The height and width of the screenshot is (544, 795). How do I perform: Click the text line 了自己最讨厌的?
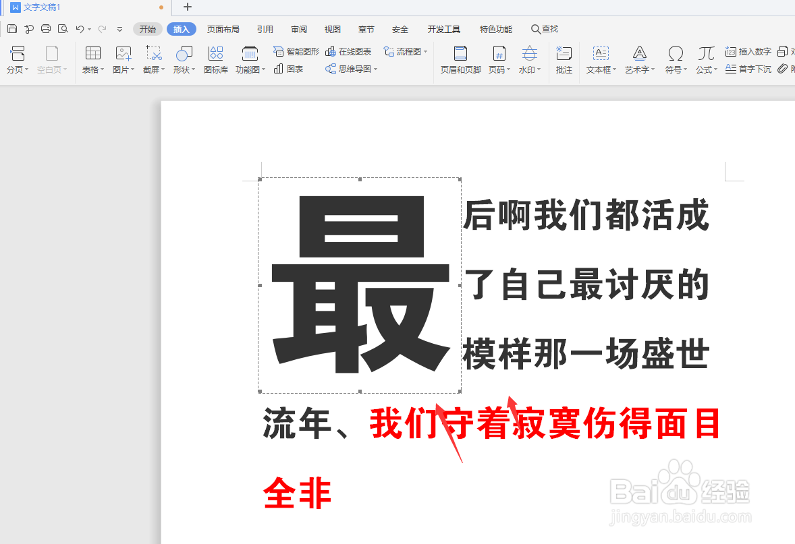tap(586, 284)
